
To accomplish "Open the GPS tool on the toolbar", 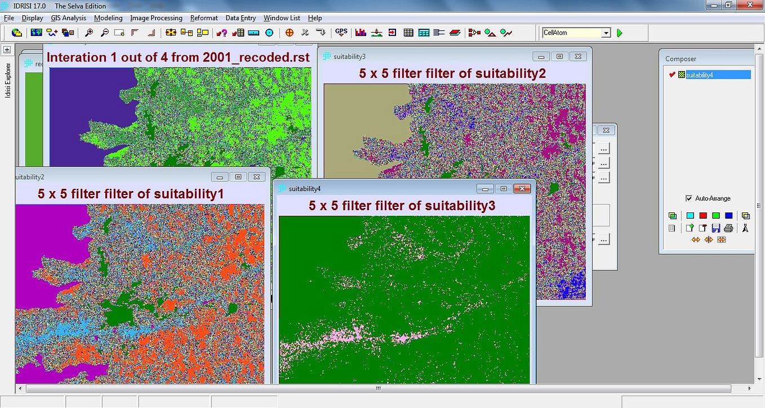I will pos(341,33).
